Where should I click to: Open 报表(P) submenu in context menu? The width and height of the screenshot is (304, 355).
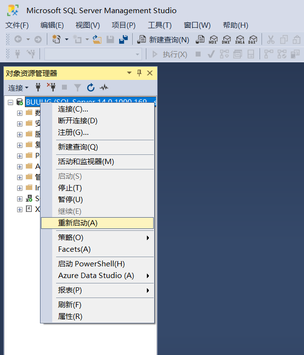(97, 290)
